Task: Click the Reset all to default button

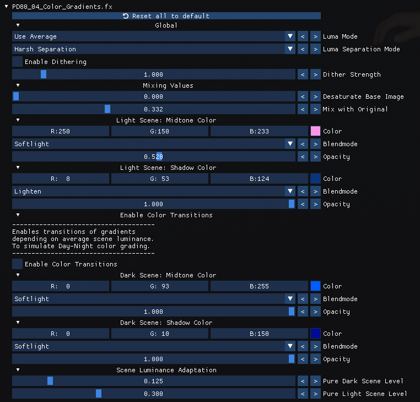Action: coord(166,16)
